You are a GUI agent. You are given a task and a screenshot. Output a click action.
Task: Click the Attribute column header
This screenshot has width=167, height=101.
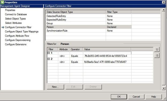click(64, 49)
